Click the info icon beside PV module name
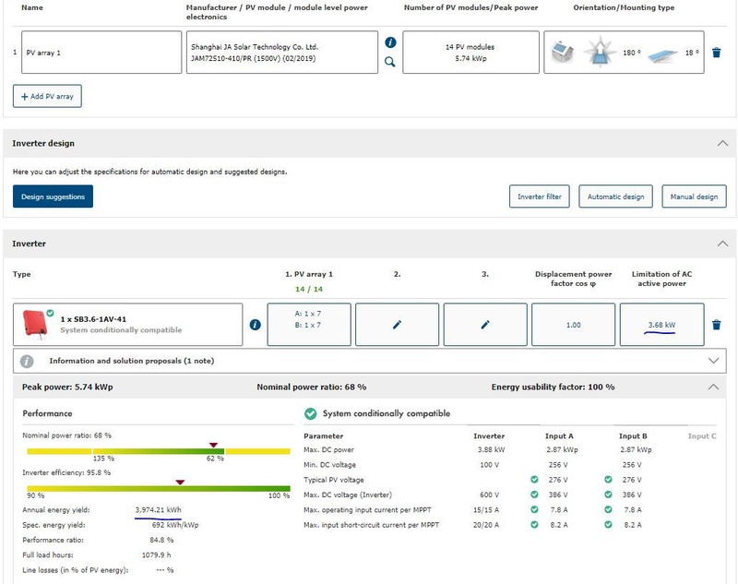The image size is (738, 584). click(390, 42)
